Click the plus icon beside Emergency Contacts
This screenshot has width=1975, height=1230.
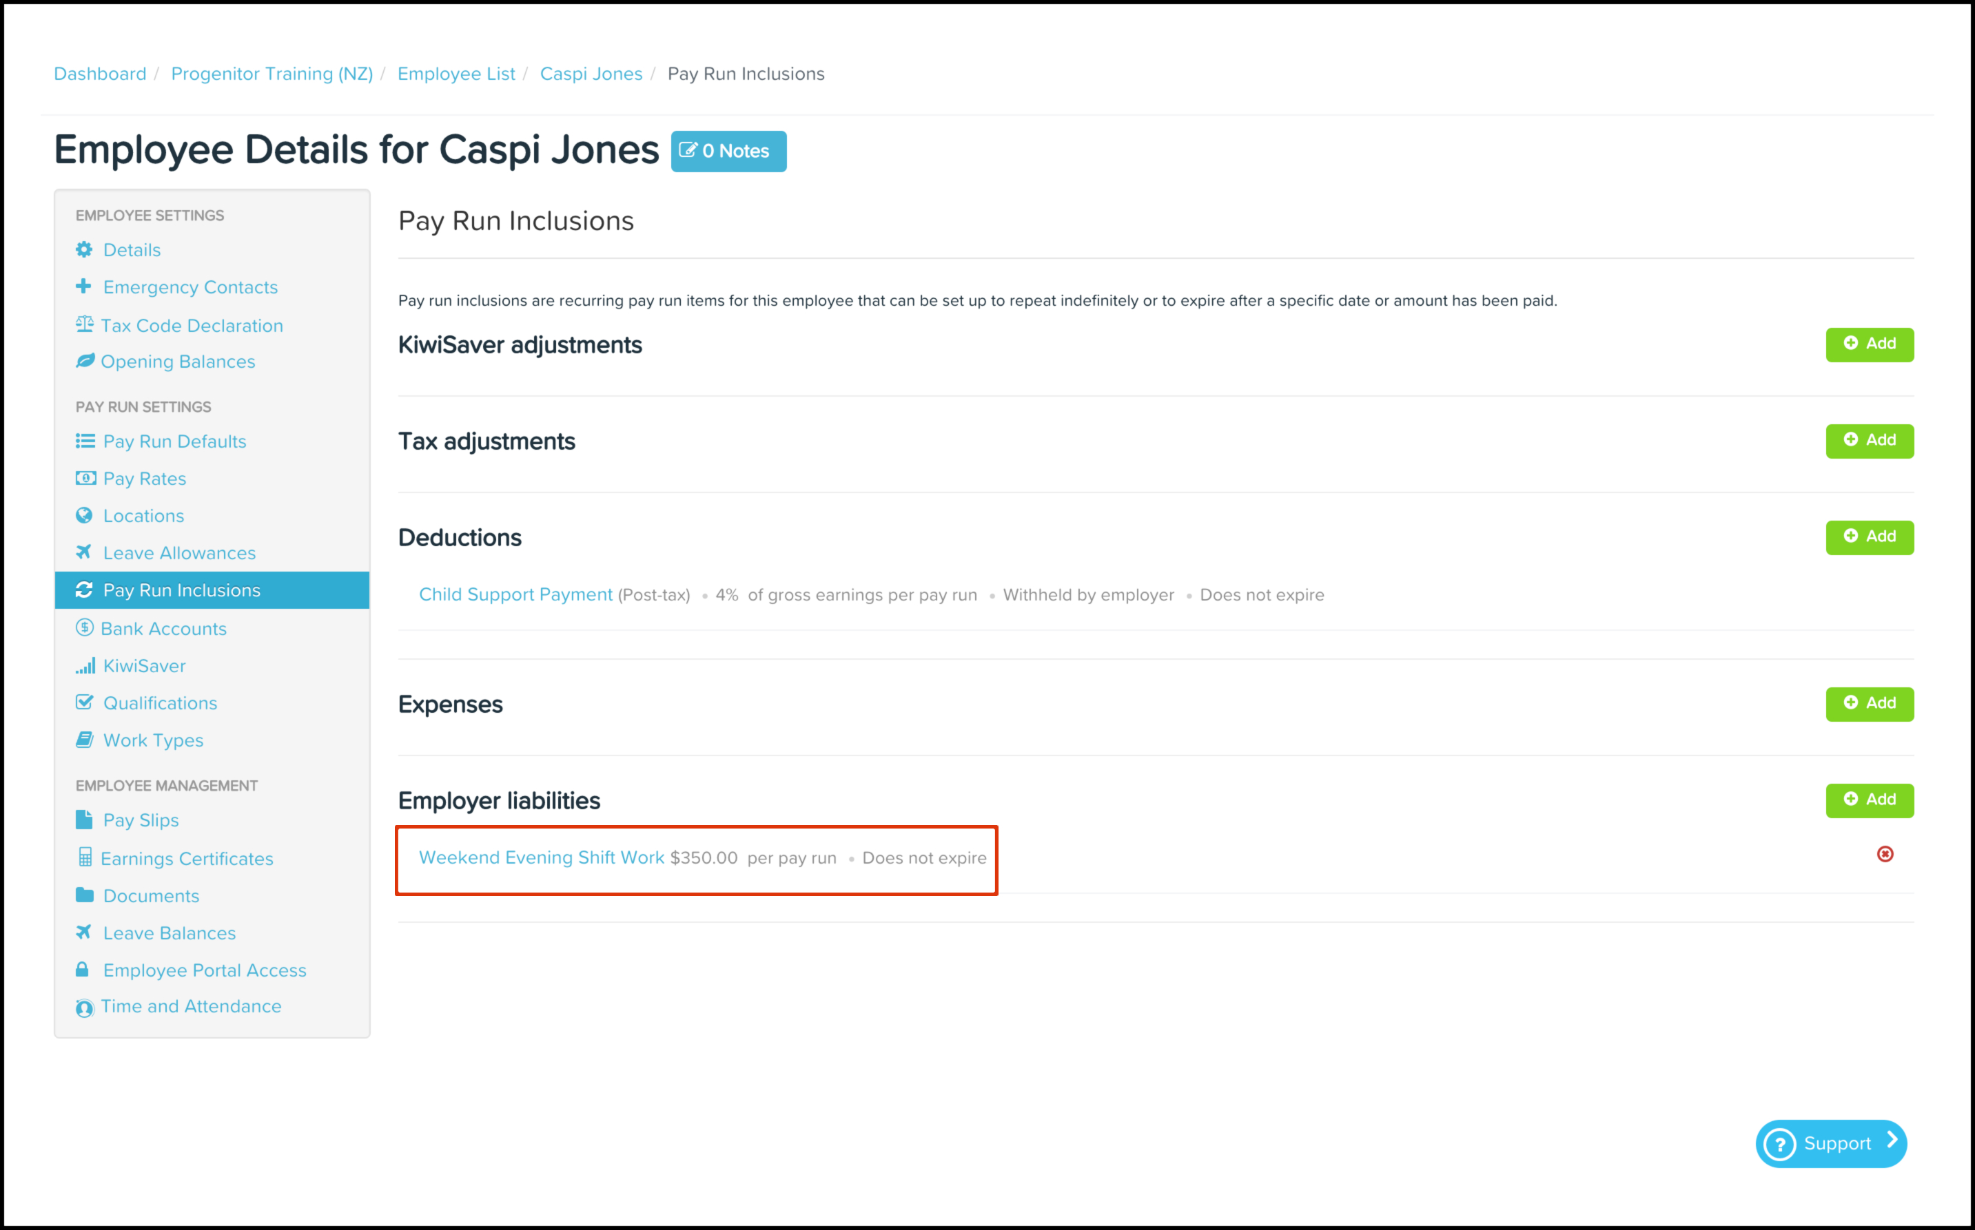(x=84, y=286)
